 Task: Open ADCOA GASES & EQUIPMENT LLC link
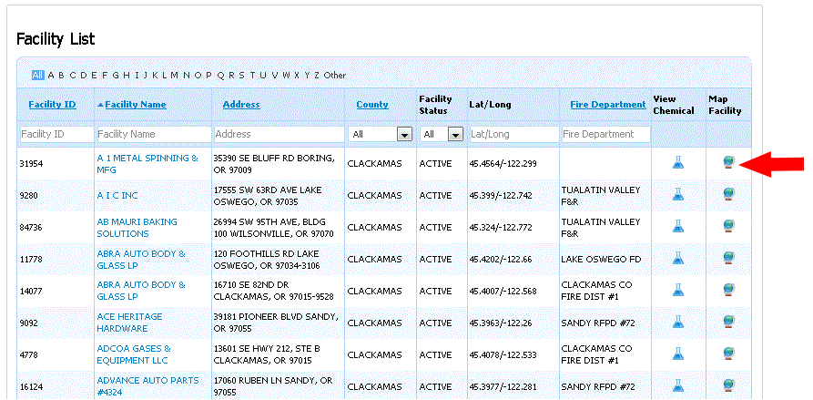[x=134, y=354]
